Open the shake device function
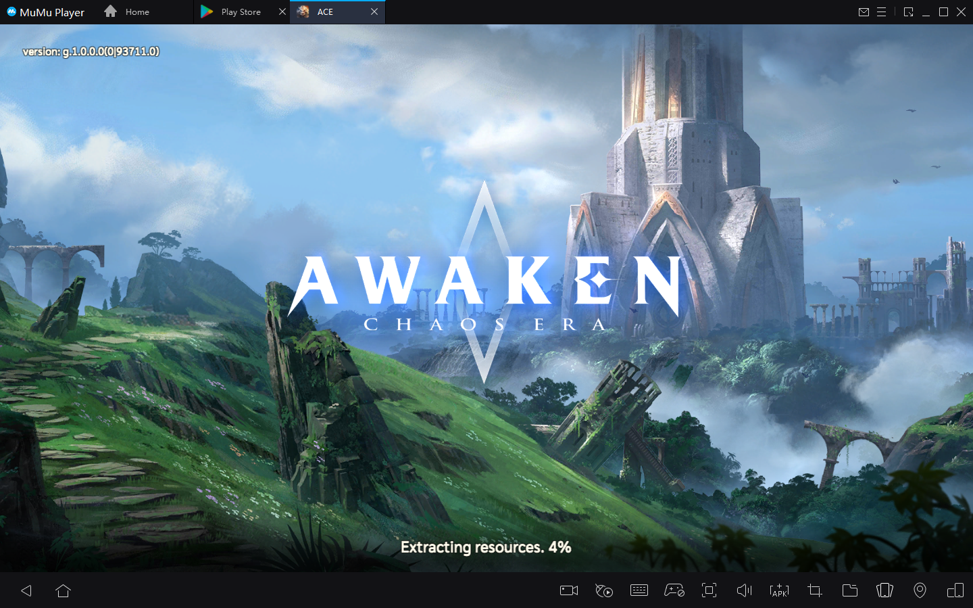Image resolution: width=973 pixels, height=608 pixels. [884, 590]
